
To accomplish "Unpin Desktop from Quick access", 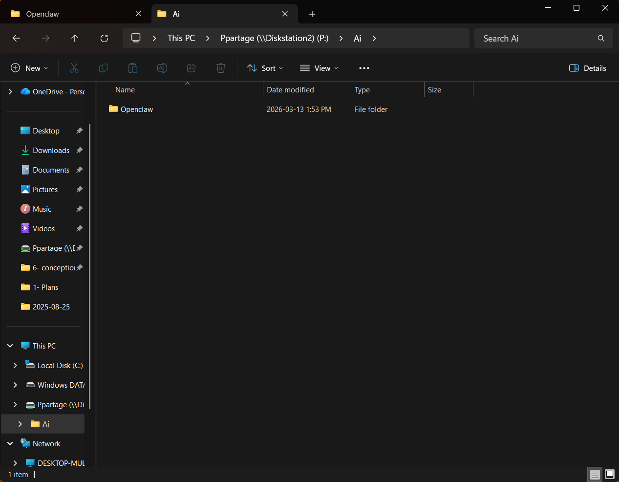I will [79, 131].
